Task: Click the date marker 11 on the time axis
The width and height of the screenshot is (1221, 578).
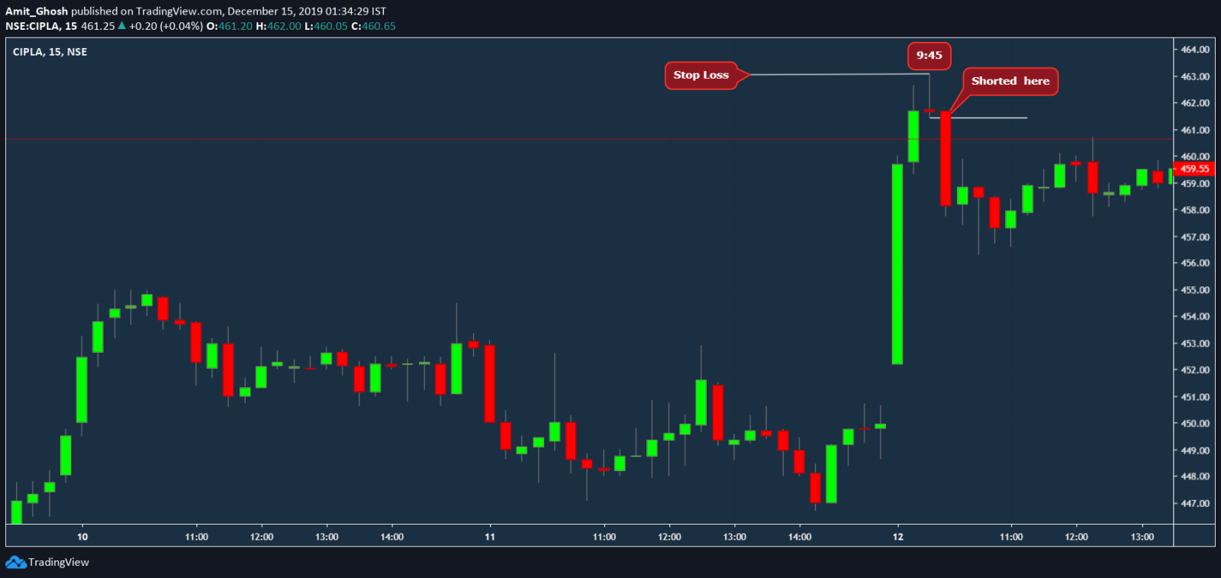Action: pos(490,537)
